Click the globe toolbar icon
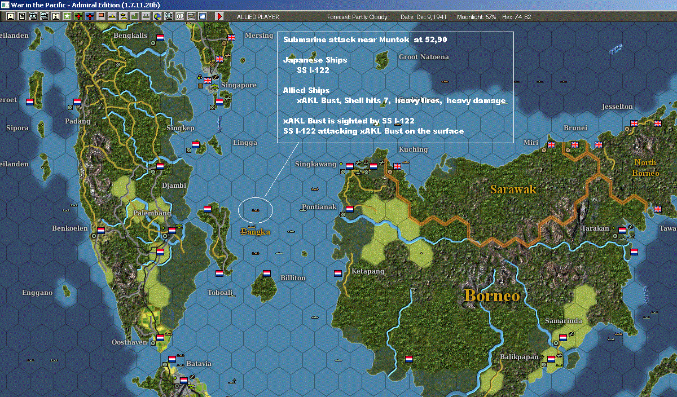 tap(157, 16)
